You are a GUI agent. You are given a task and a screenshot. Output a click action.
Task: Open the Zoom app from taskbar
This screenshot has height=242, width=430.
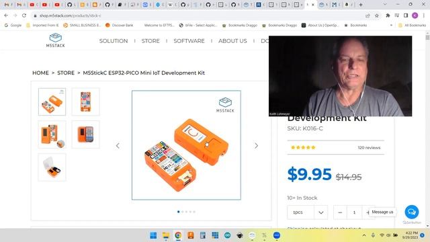(x=277, y=235)
